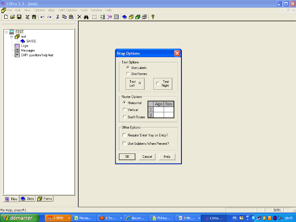Collapse the test forms tree node
This screenshot has height=222, width=296.
pyautogui.click(x=12, y=36)
